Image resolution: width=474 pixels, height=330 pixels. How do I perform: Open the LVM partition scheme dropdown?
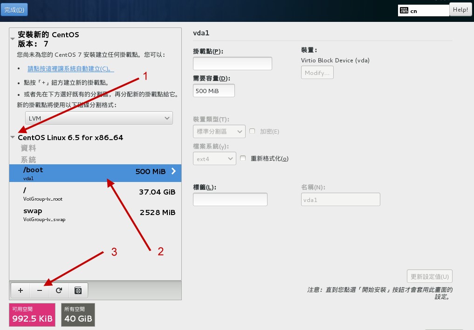coord(99,118)
